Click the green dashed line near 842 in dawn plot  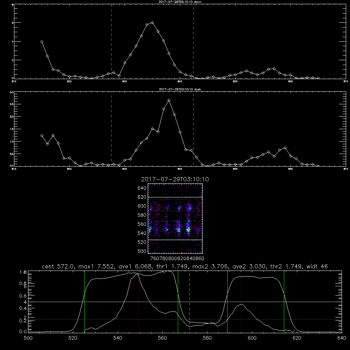(x=193, y=42)
